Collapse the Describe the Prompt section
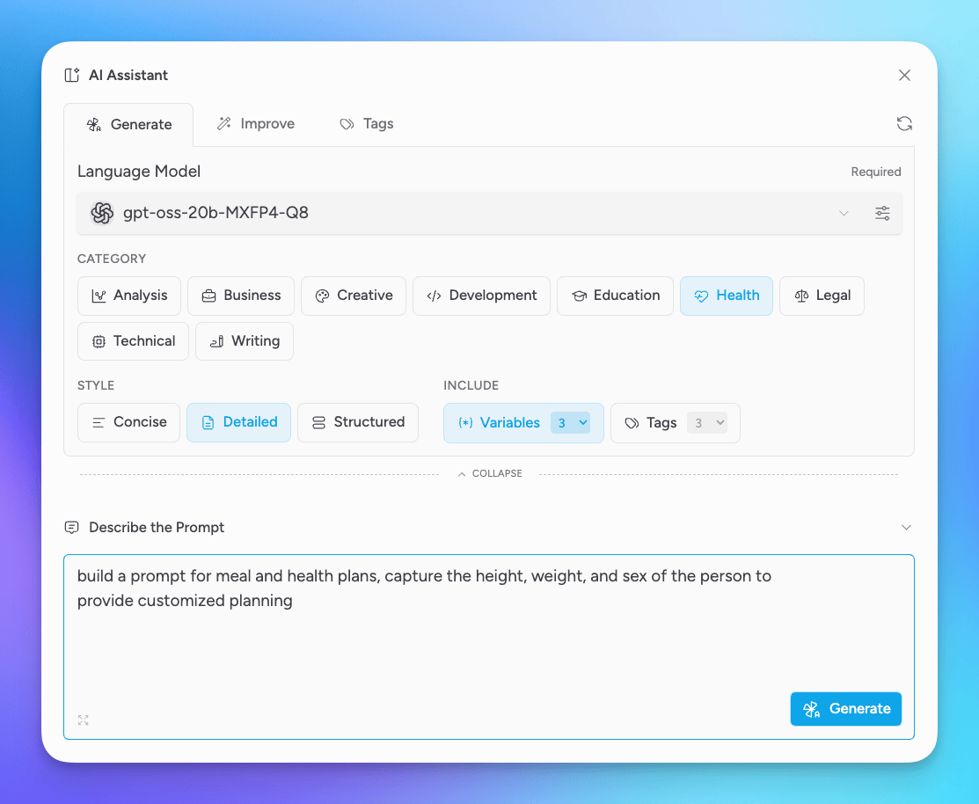Image resolution: width=979 pixels, height=804 pixels. point(906,527)
